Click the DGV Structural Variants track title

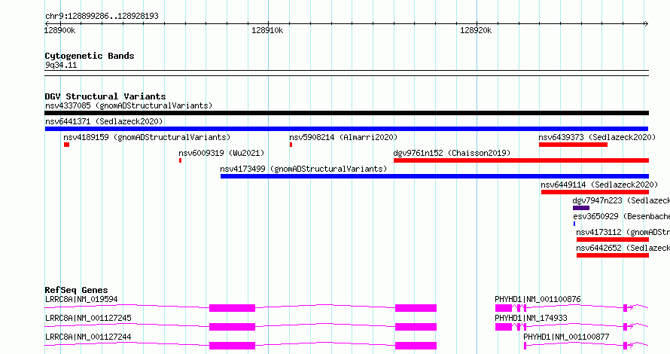(105, 96)
